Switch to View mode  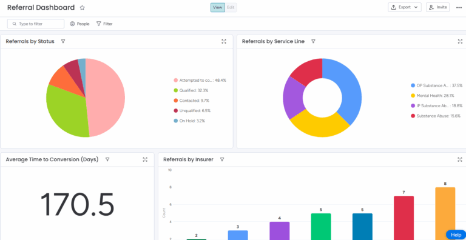pos(218,7)
